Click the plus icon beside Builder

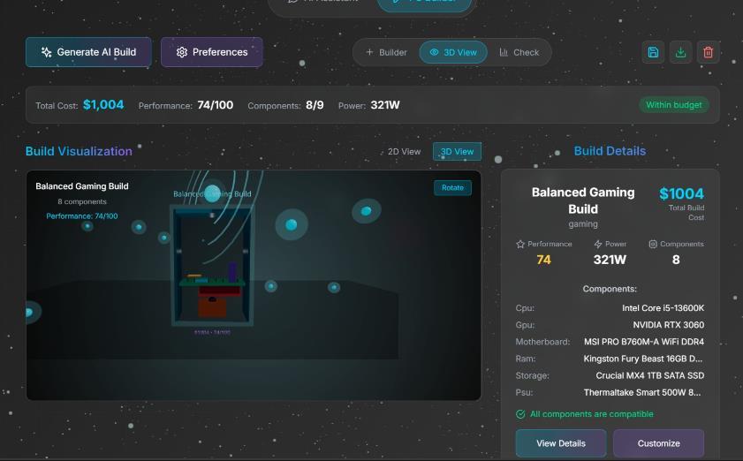(369, 52)
